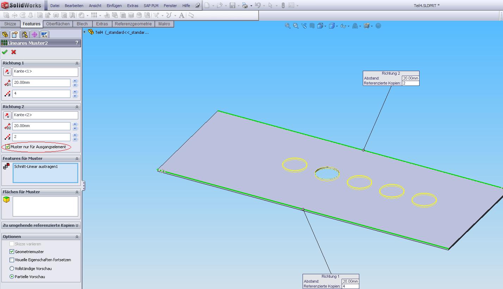Viewport: 503px width, 289px height.
Task: Open the Display Style cube icon
Action: [x=331, y=26]
